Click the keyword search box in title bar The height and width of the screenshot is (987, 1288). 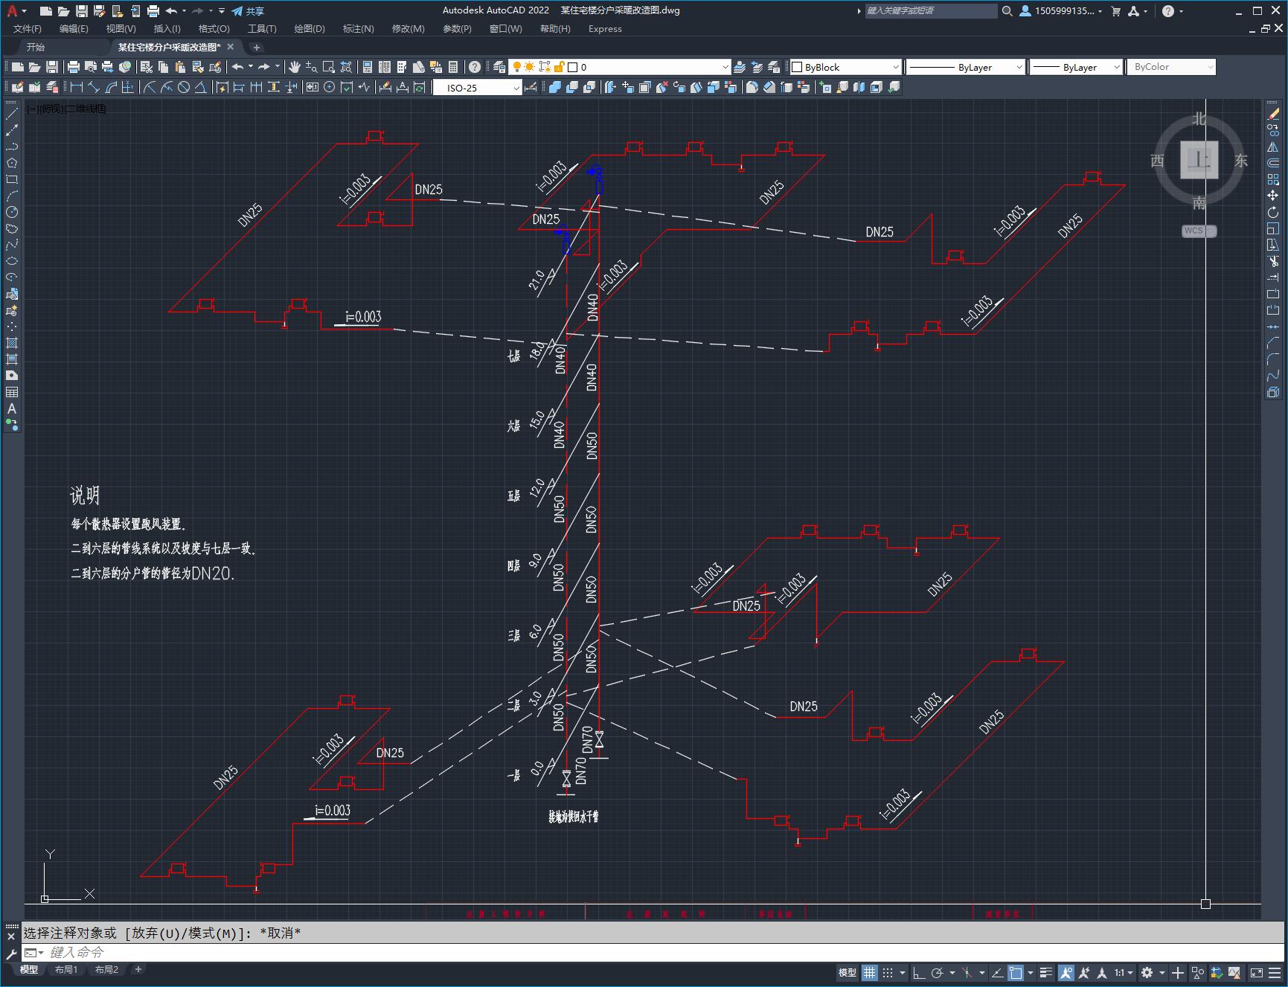[930, 11]
